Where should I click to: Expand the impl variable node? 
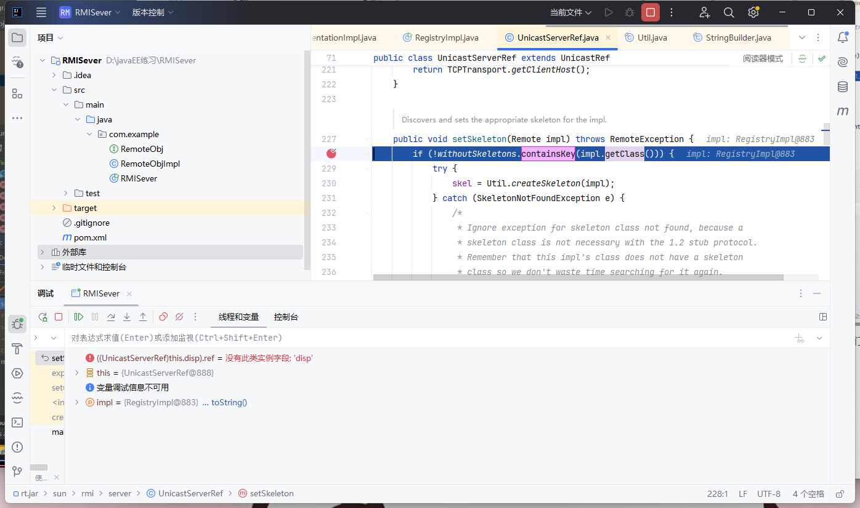tap(76, 402)
